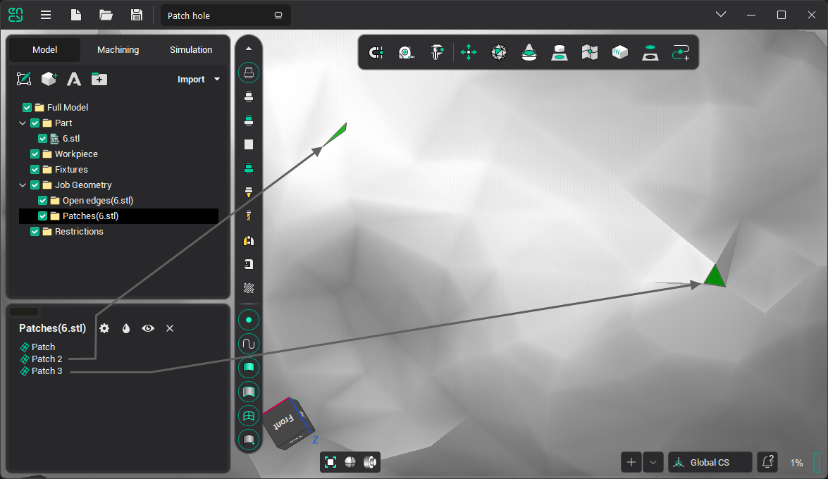The height and width of the screenshot is (479, 828).
Task: Switch to the Simulation tab
Action: point(190,49)
